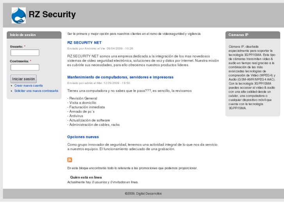
Task: Open the Crear nueva cuenta link
Action: coord(29,86)
